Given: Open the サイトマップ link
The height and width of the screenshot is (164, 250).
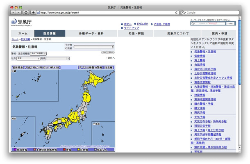Looking at the screenshot, I should pyautogui.click(x=132, y=28).
